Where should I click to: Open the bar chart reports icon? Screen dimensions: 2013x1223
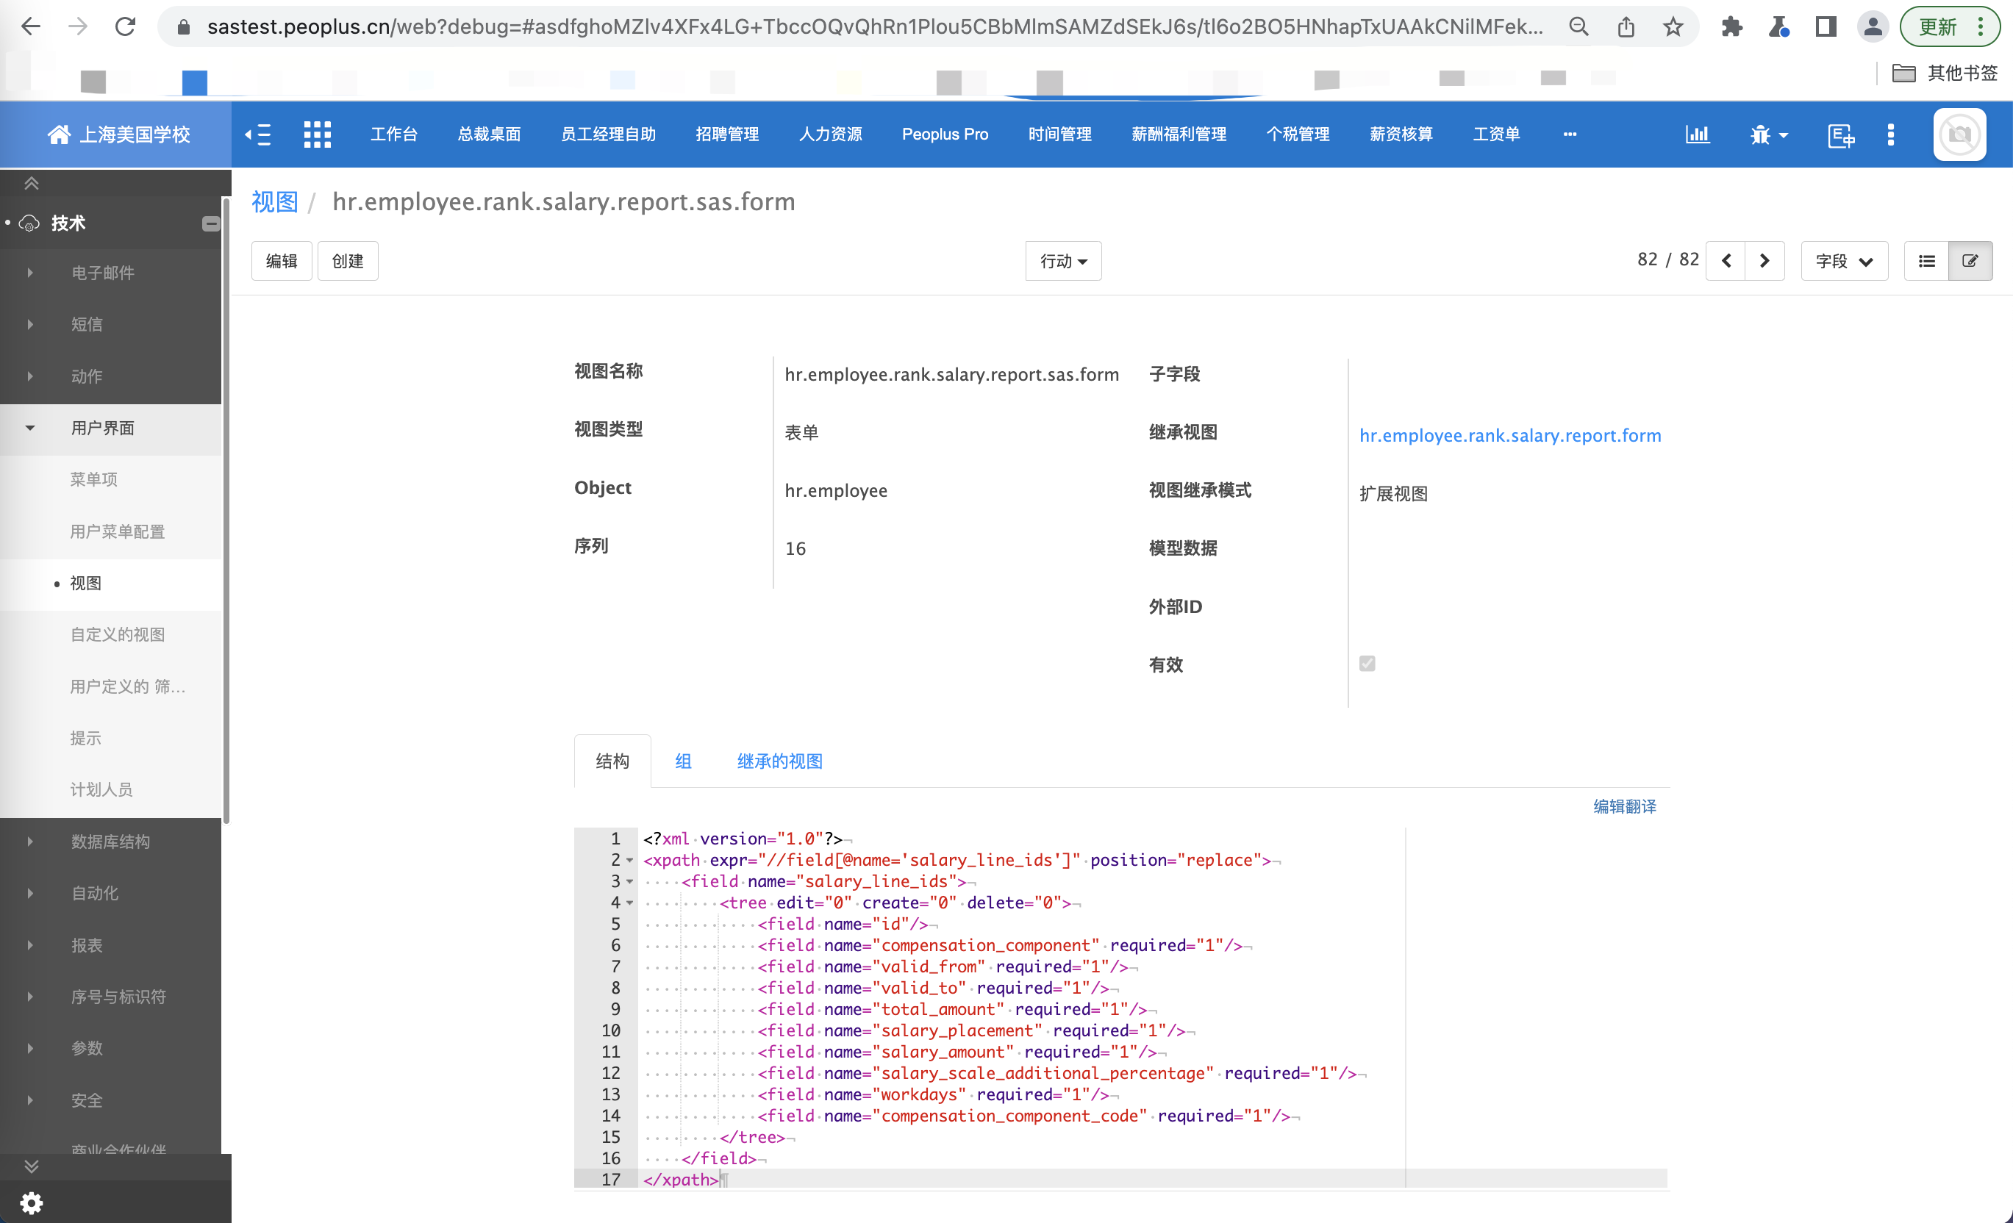coord(1697,134)
